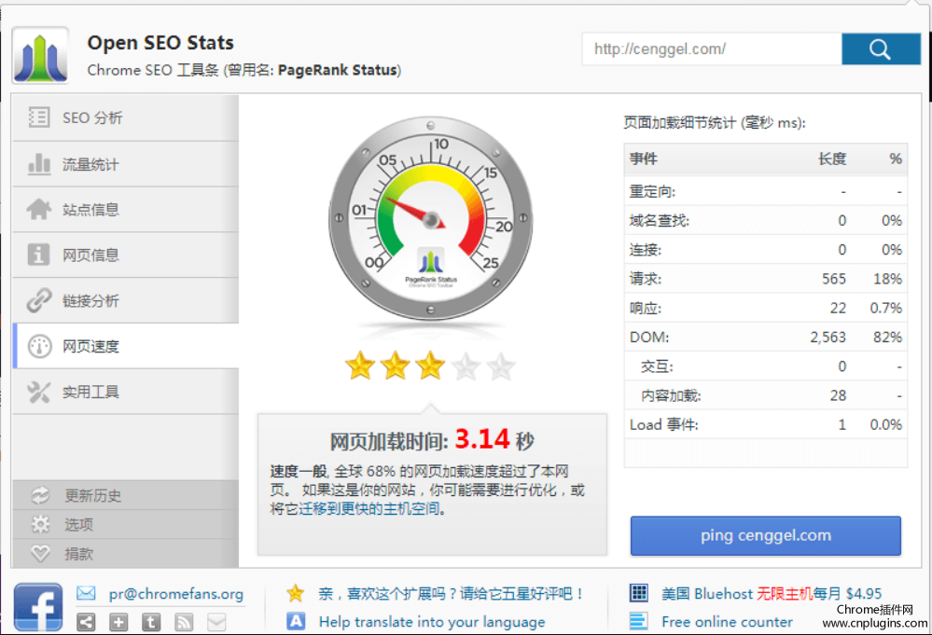Viewport: 932px width, 635px height.
Task: Click the 更新历史 refresh arrows icon
Action: [40, 495]
